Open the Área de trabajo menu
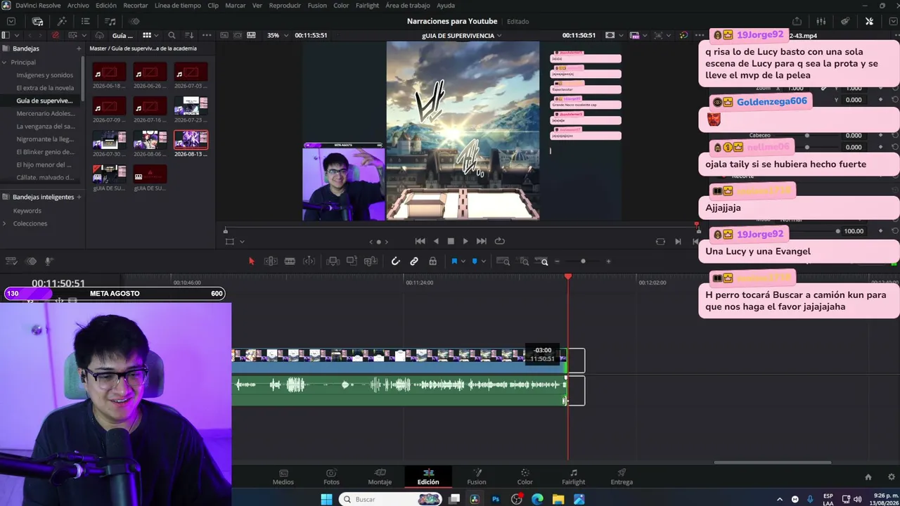Image resolution: width=900 pixels, height=506 pixels. coord(408,6)
